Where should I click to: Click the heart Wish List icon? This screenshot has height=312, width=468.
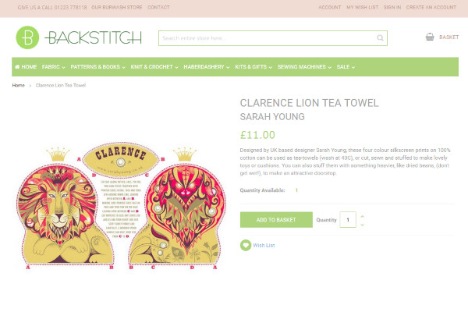tap(246, 245)
